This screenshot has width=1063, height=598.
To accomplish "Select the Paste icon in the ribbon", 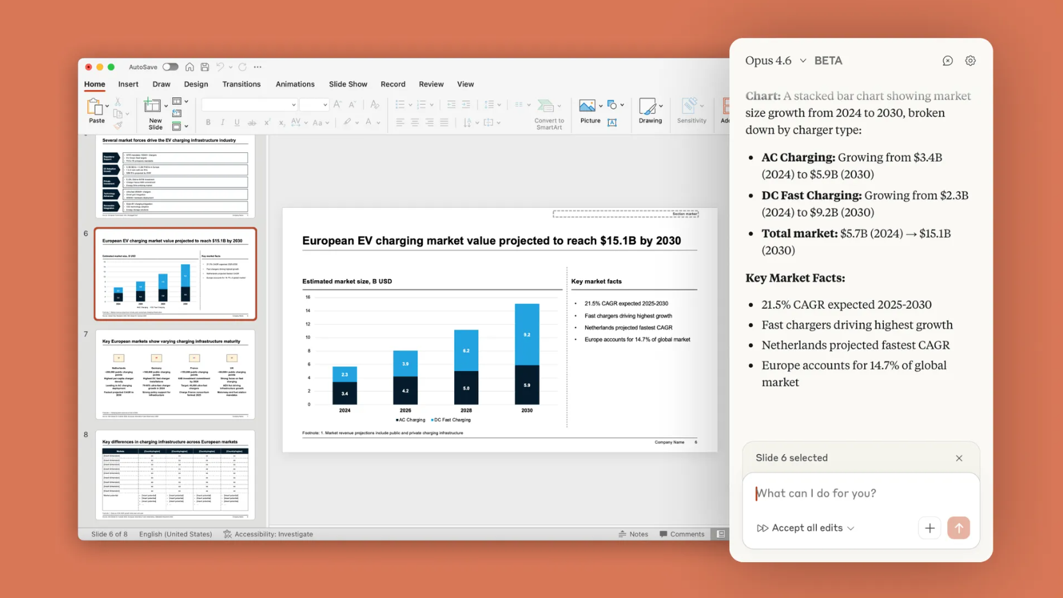I will (x=95, y=107).
